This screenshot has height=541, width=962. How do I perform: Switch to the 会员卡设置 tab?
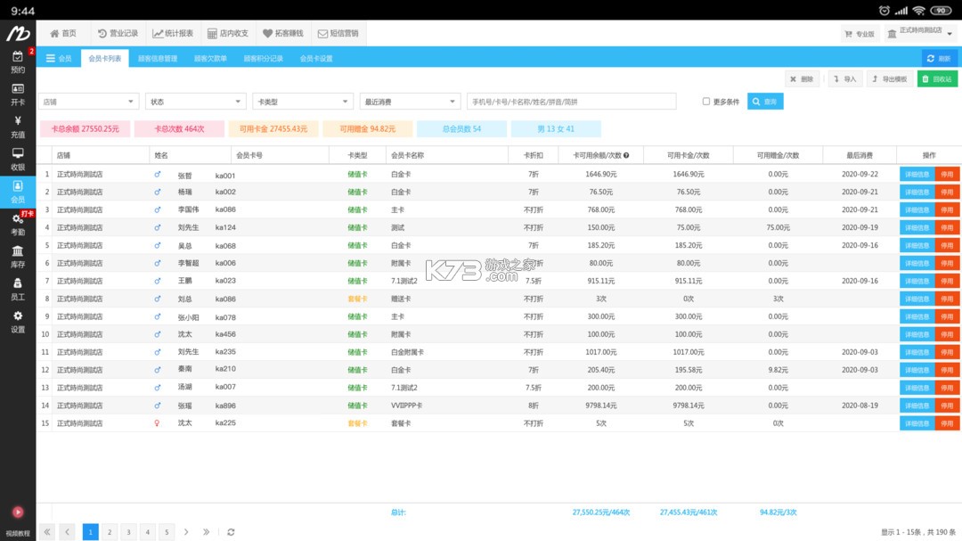(x=316, y=58)
